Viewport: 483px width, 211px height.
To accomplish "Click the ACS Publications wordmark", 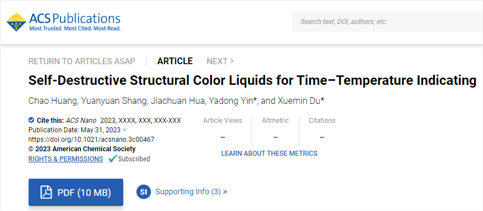I will [x=75, y=18].
